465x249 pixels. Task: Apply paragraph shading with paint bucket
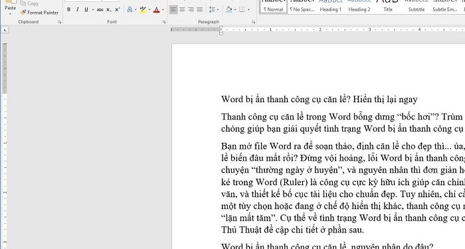[x=229, y=9]
